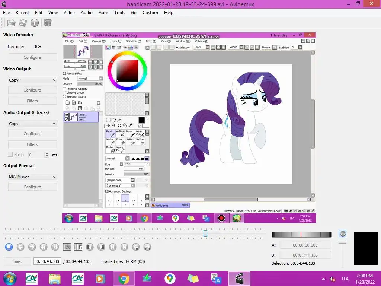Increase the Shift value with up arrow

click(x=47, y=153)
